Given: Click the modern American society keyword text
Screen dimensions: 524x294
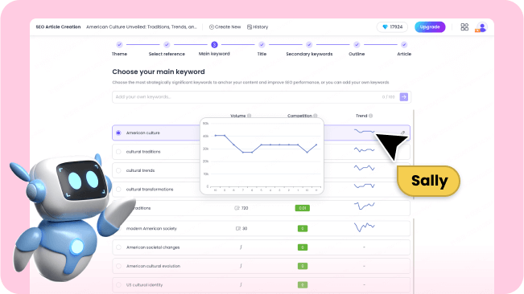Looking at the screenshot, I should point(151,229).
